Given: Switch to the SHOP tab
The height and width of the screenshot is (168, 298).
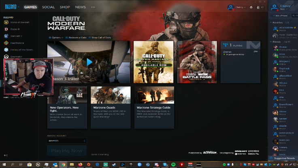Looking at the screenshot, I should [x=65, y=7].
